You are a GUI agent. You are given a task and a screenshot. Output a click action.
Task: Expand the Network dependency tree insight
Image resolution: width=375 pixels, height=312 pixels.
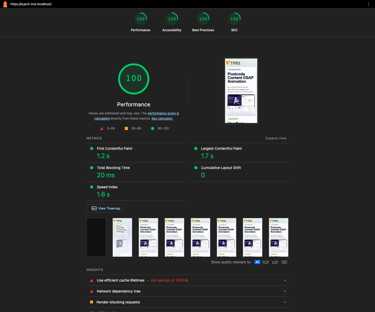click(187, 291)
